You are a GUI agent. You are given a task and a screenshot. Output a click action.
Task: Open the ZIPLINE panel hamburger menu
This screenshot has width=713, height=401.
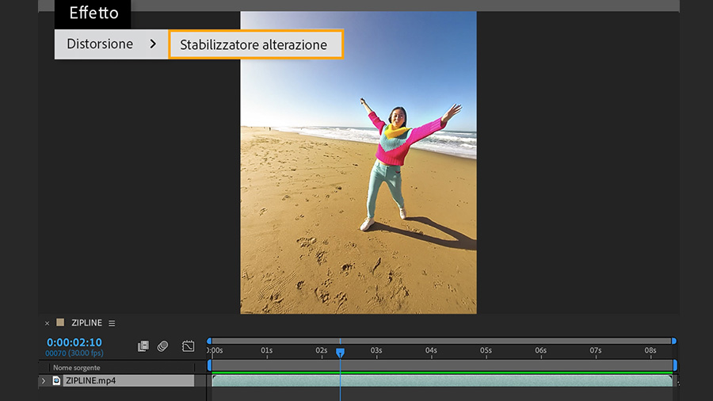click(x=112, y=323)
